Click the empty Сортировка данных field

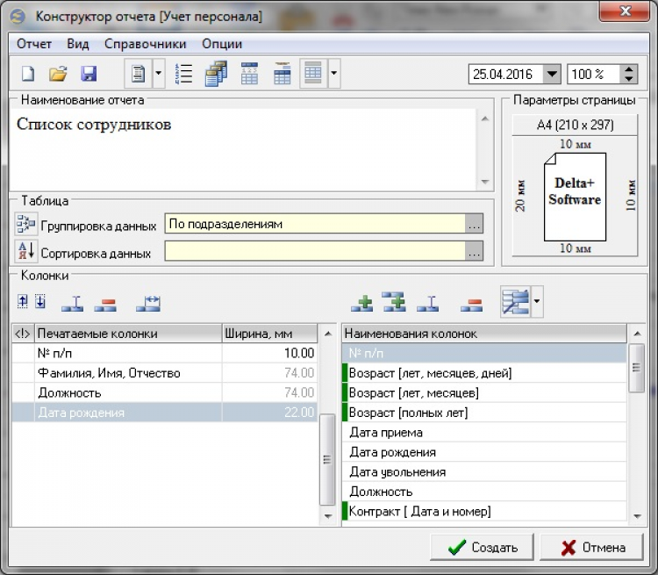click(315, 251)
